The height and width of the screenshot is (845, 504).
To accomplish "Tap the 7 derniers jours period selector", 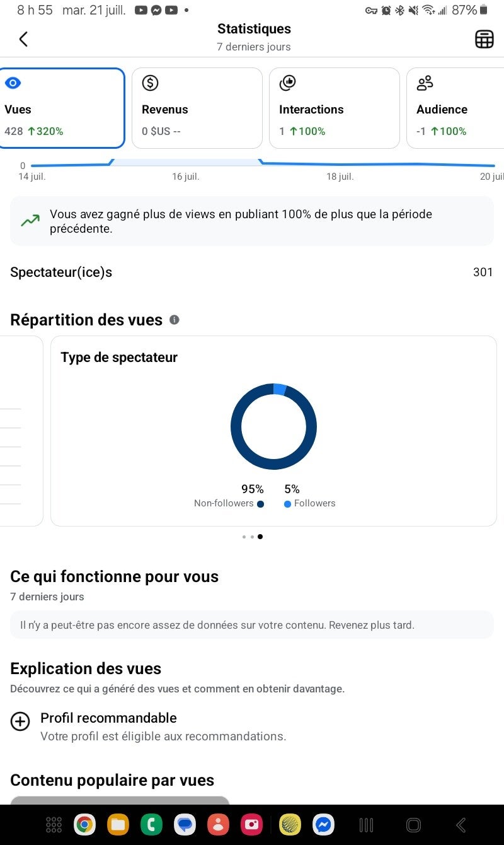I will point(254,47).
